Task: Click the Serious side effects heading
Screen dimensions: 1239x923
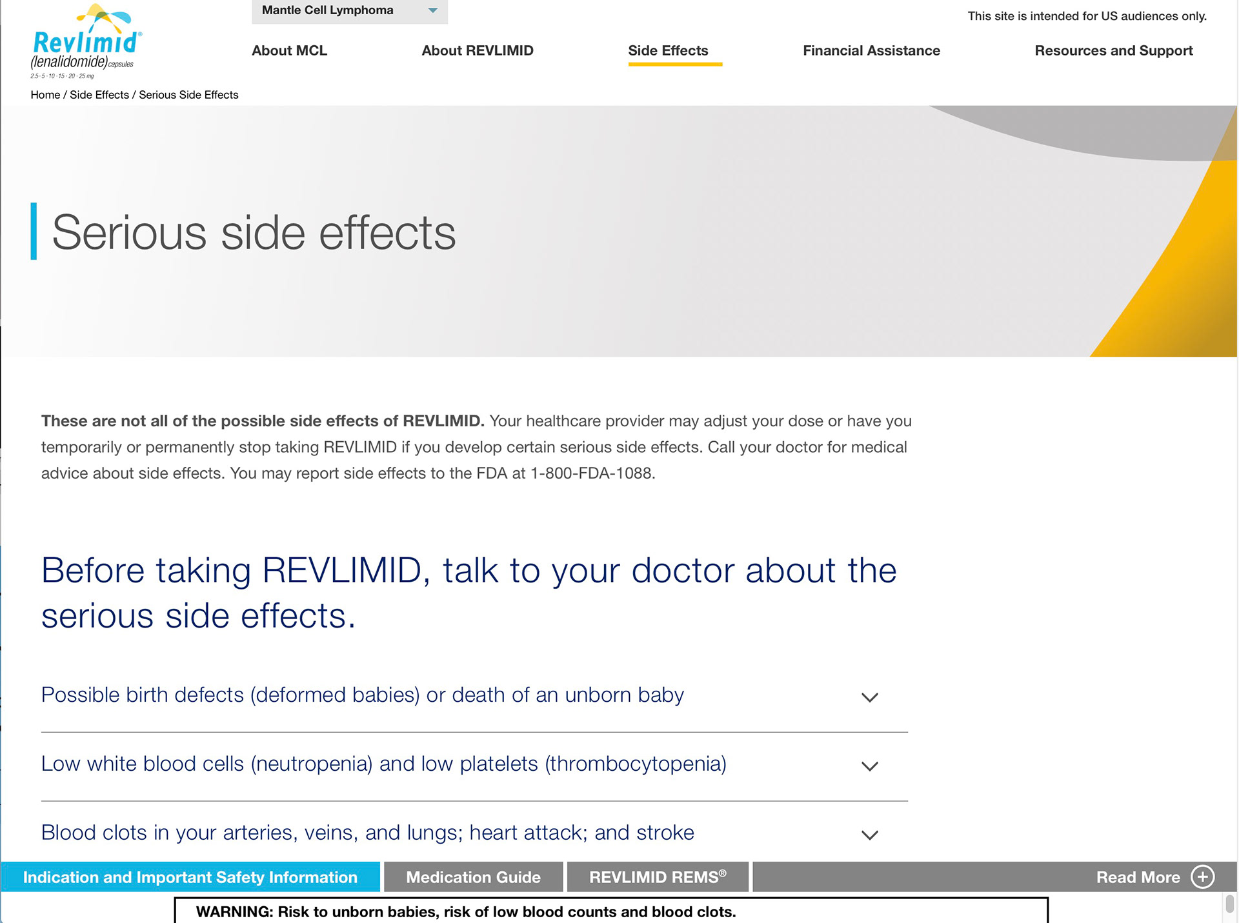Action: (x=254, y=232)
